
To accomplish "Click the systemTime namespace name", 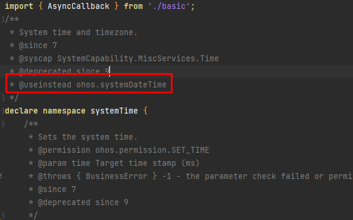I will click(114, 111).
